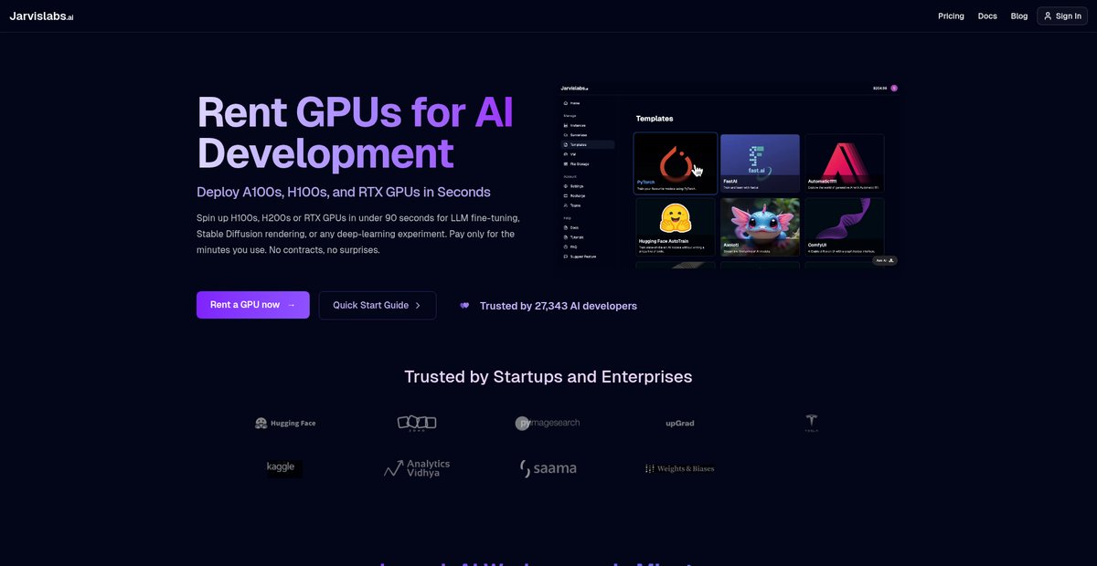Image resolution: width=1097 pixels, height=566 pixels.
Task: Select the PyTorch template card in preview
Action: tap(676, 163)
